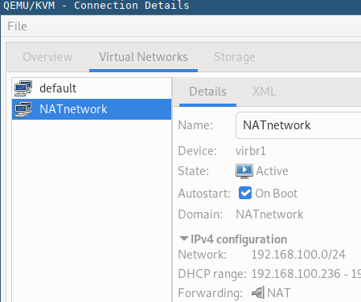Image resolution: width=361 pixels, height=302 pixels.
Task: Open the File menu
Action: coord(17,27)
